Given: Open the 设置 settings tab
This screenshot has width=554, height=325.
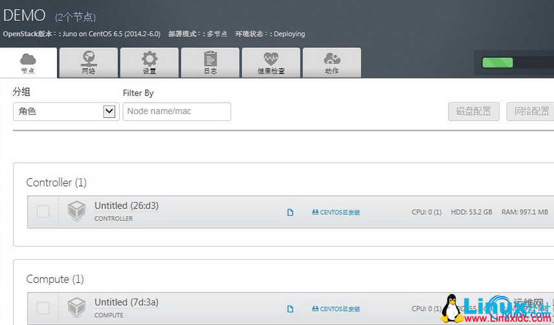Looking at the screenshot, I should coord(149,63).
